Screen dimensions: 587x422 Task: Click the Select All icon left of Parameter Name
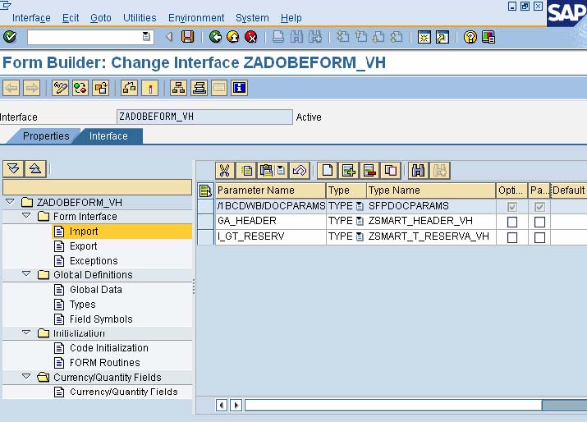205,190
